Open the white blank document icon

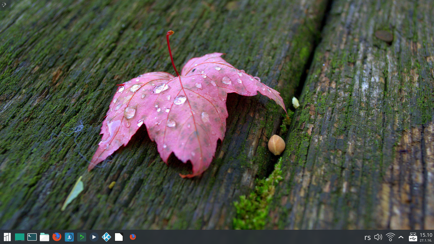(119, 237)
